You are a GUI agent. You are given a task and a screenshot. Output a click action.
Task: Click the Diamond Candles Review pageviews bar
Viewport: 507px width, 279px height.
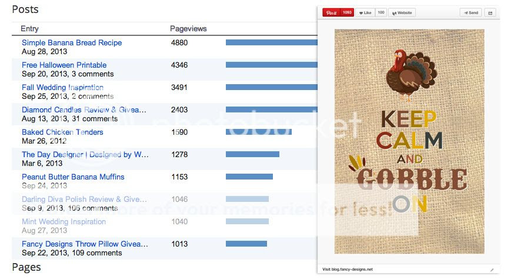[x=272, y=109]
